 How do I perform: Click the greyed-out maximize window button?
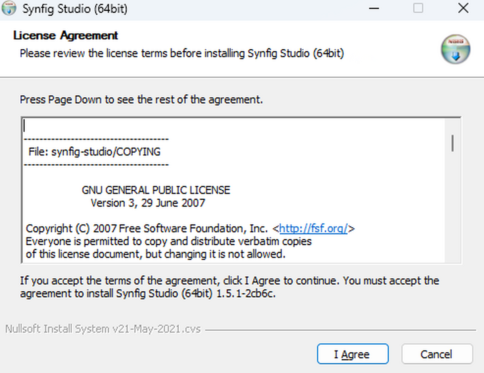[x=418, y=8]
